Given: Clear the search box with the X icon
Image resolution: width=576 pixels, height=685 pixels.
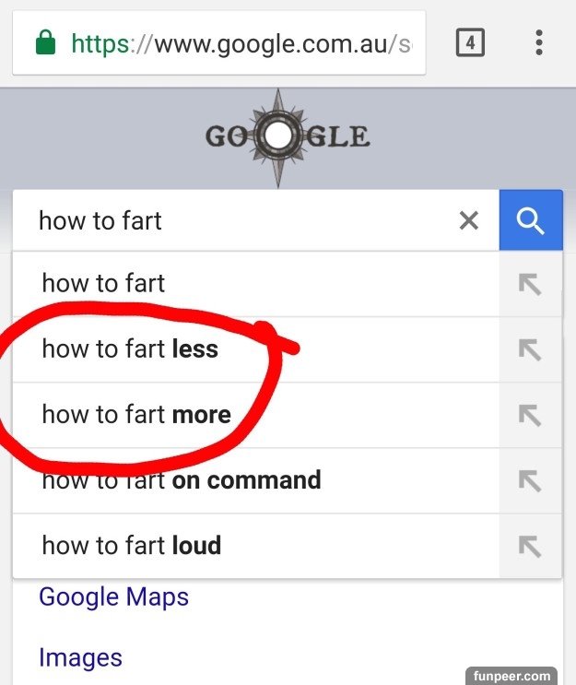Looking at the screenshot, I should pos(469,220).
